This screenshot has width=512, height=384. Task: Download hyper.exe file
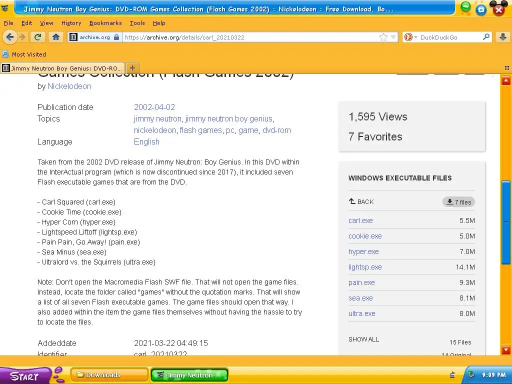[x=364, y=251]
